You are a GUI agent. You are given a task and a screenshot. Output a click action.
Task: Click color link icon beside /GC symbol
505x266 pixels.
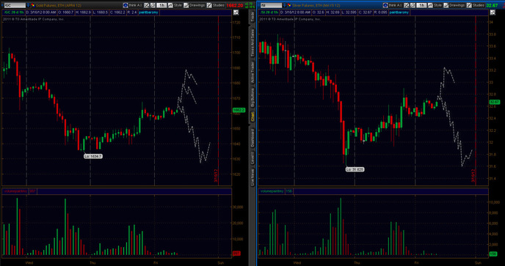[x=32, y=5]
